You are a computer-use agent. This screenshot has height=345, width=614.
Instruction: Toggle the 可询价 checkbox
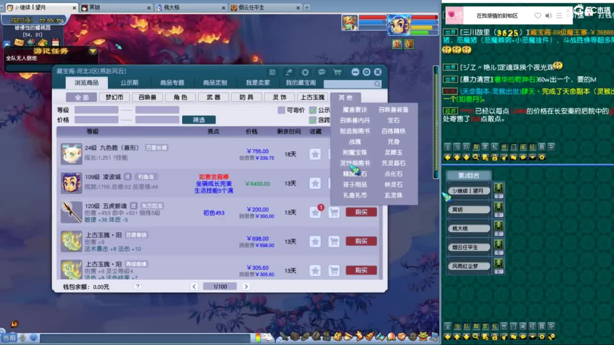point(282,110)
